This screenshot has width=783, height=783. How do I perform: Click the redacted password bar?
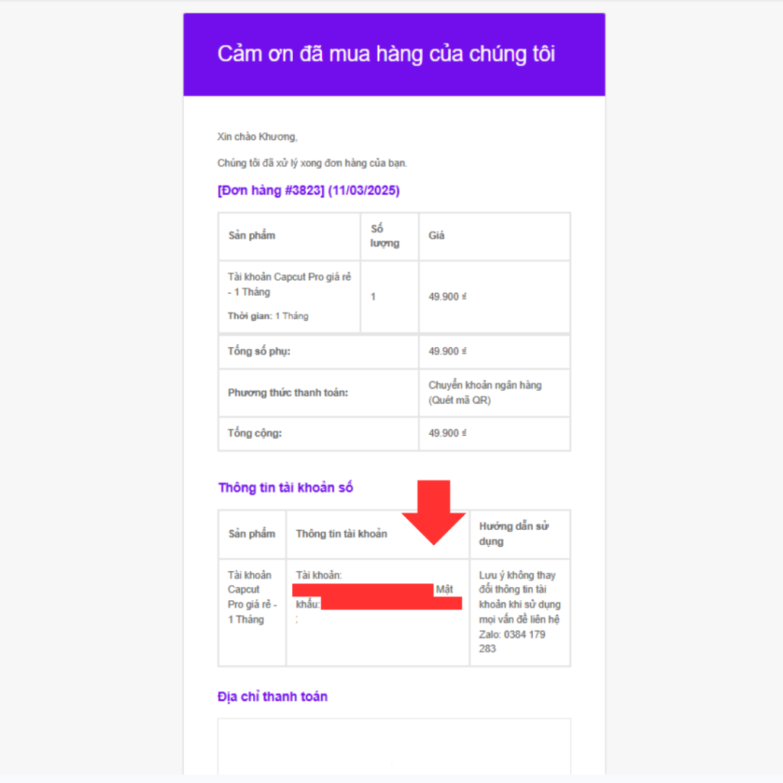(x=391, y=603)
